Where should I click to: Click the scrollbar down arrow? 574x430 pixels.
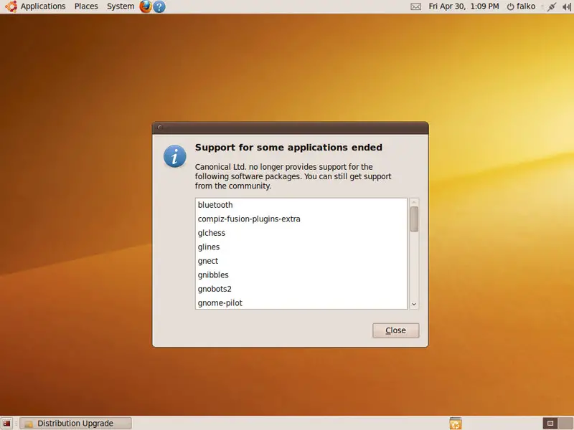[x=414, y=304]
